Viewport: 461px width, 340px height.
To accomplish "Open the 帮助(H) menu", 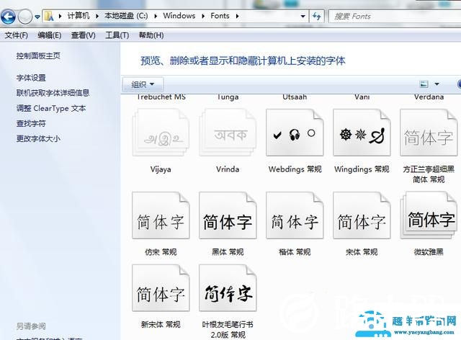I will [151, 35].
